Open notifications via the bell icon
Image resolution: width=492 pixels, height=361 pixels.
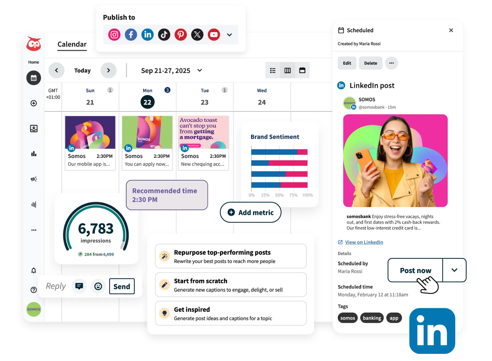pyautogui.click(x=33, y=270)
